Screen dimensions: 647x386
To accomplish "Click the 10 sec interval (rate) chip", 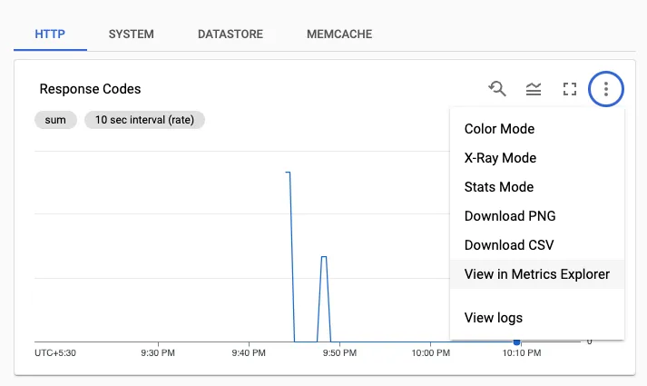I will pyautogui.click(x=144, y=120).
